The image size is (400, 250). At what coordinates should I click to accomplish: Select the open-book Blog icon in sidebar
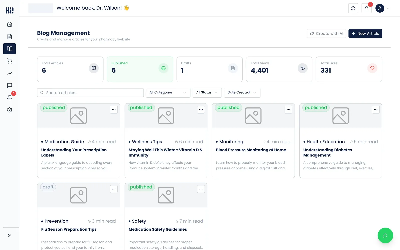pos(9,49)
